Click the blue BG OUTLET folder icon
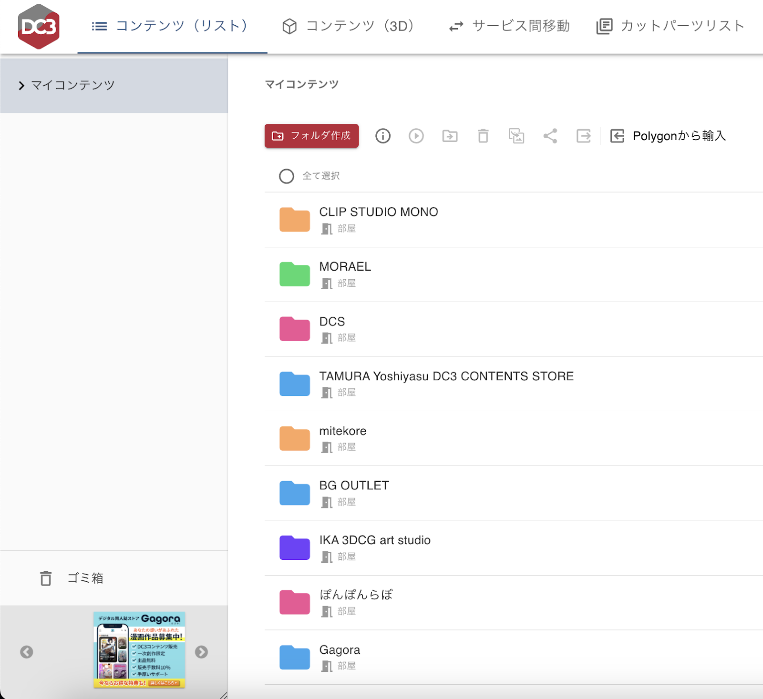 coord(295,493)
